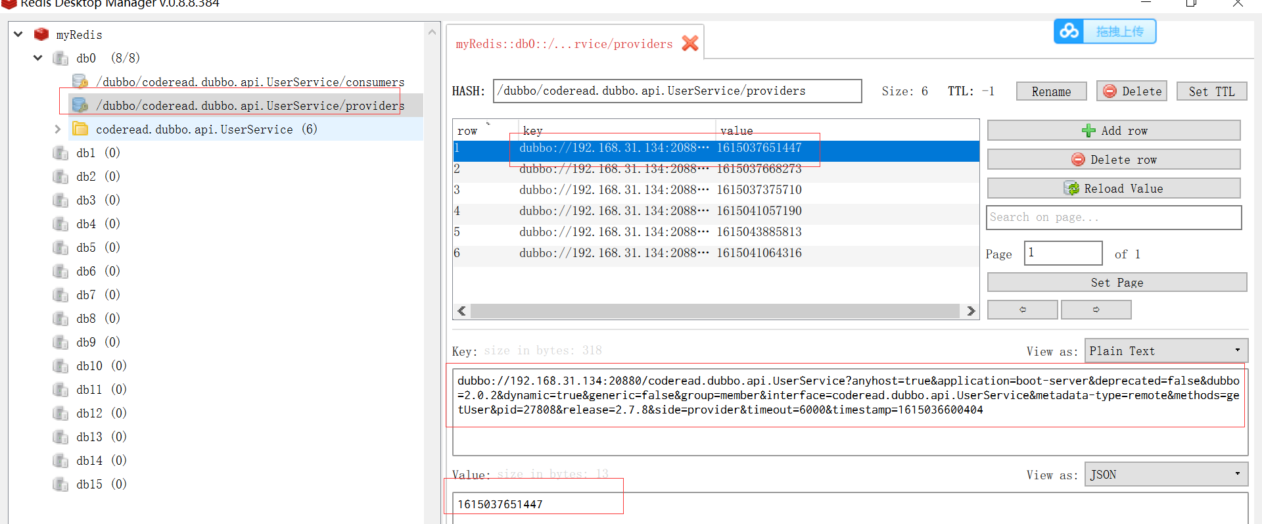Open the Key 'View as' Plain Text dropdown

coord(1166,351)
